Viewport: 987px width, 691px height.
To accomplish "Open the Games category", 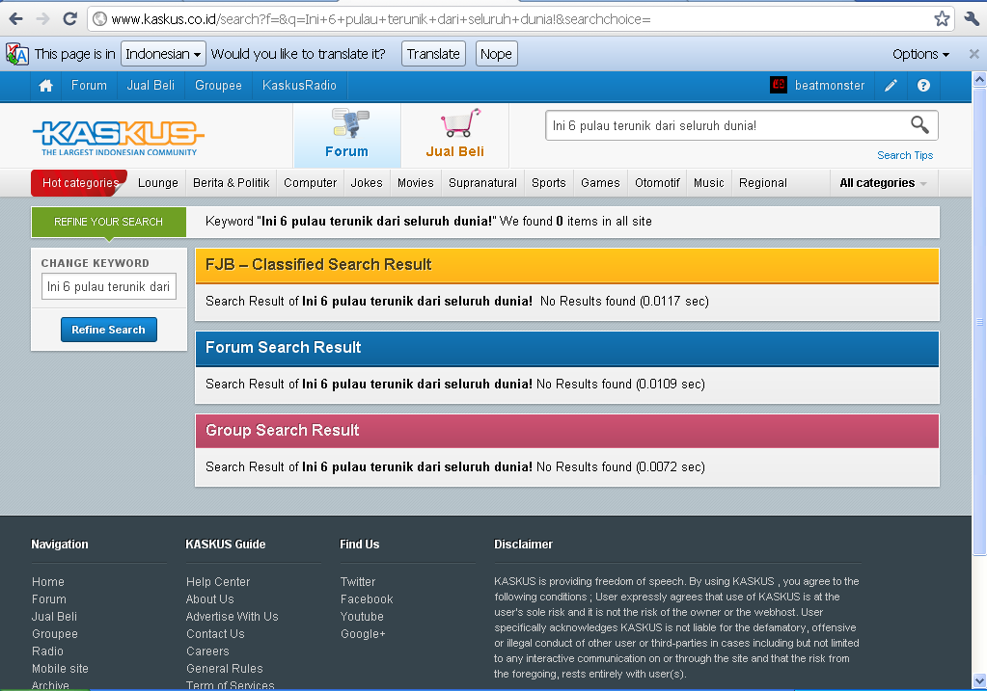I will click(600, 183).
